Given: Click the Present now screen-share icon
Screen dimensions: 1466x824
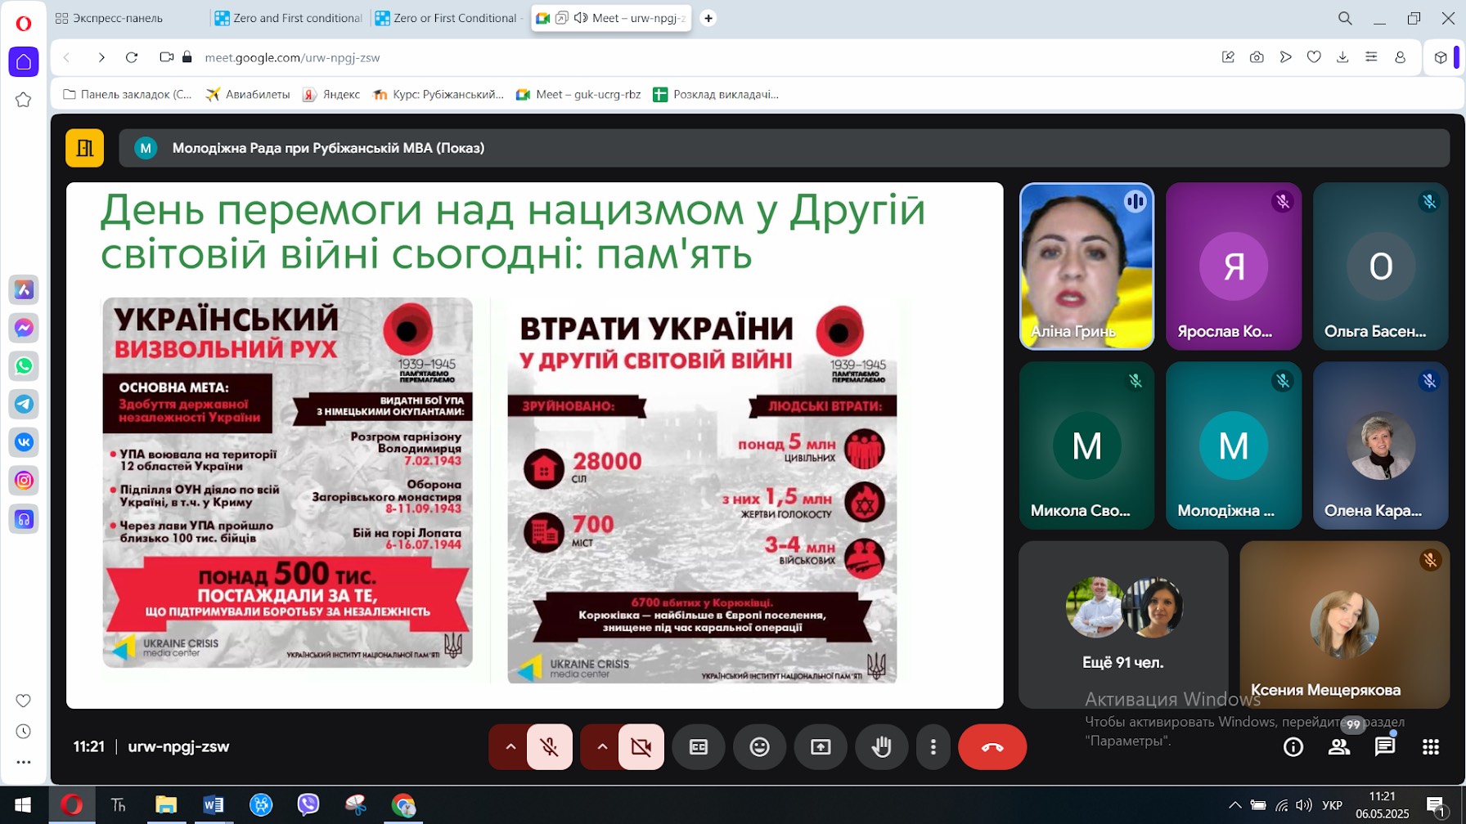Looking at the screenshot, I should [821, 746].
